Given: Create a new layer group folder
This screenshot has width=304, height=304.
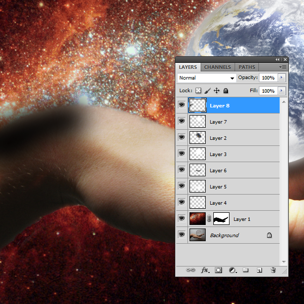Looking at the screenshot, I should (245, 270).
